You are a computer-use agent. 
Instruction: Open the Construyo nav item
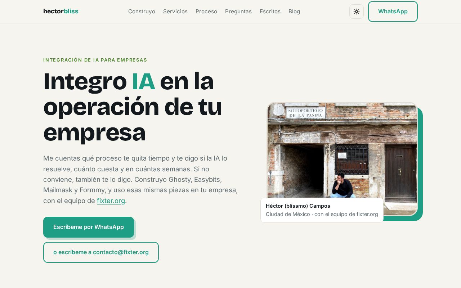coord(142,12)
